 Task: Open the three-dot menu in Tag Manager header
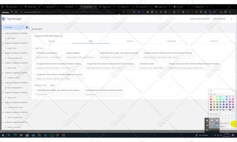[x=231, y=19]
